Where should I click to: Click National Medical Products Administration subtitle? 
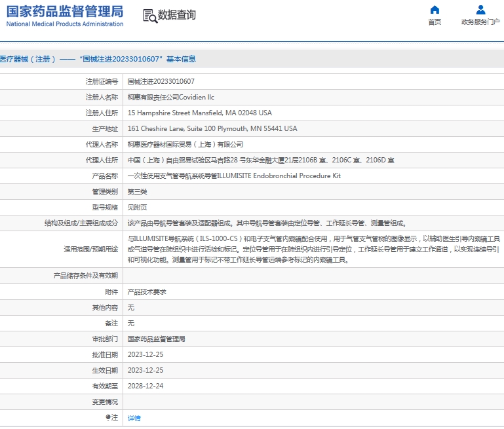[x=64, y=24]
